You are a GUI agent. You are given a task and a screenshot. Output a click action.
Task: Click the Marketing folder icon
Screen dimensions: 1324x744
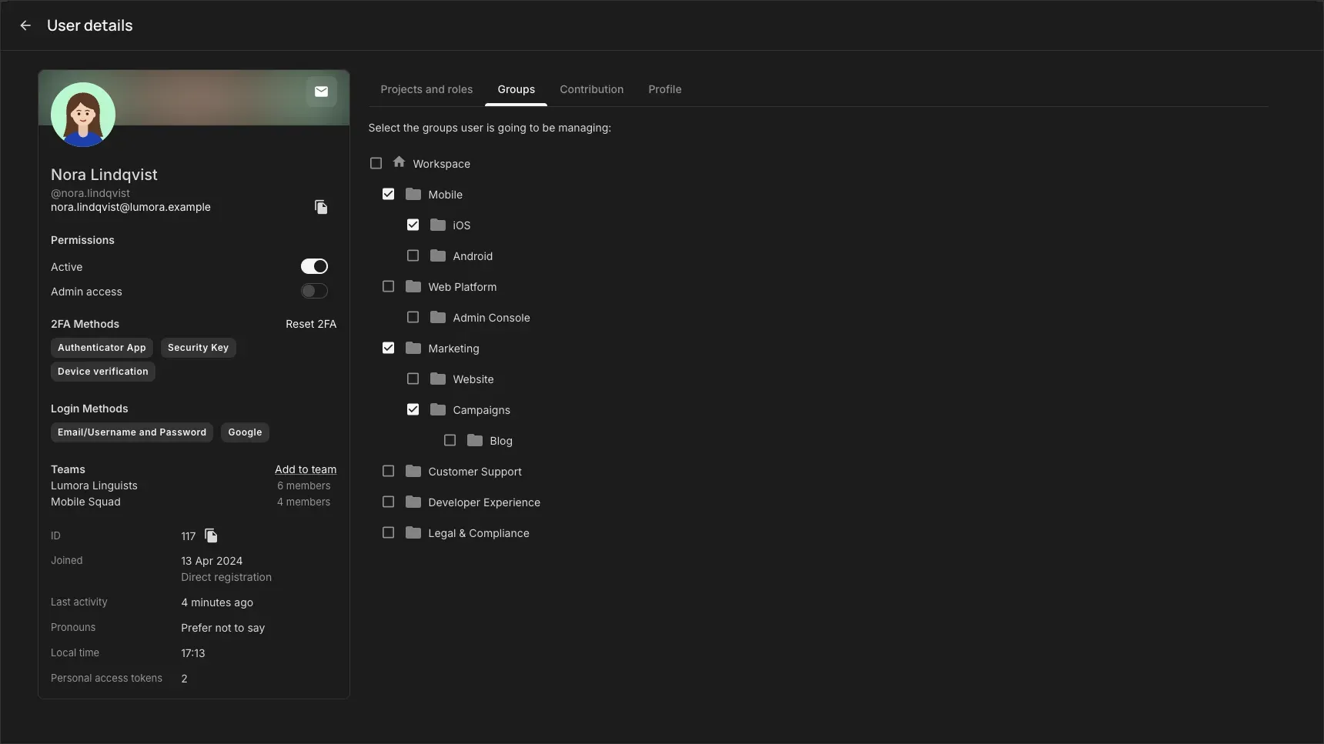tap(413, 348)
